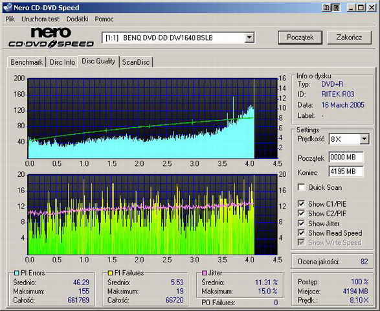Uncheck Show Jitter option

(301, 223)
